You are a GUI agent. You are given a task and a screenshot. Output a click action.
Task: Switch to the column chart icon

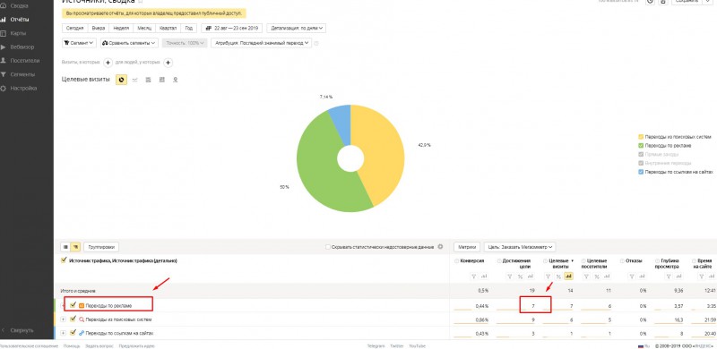click(161, 80)
